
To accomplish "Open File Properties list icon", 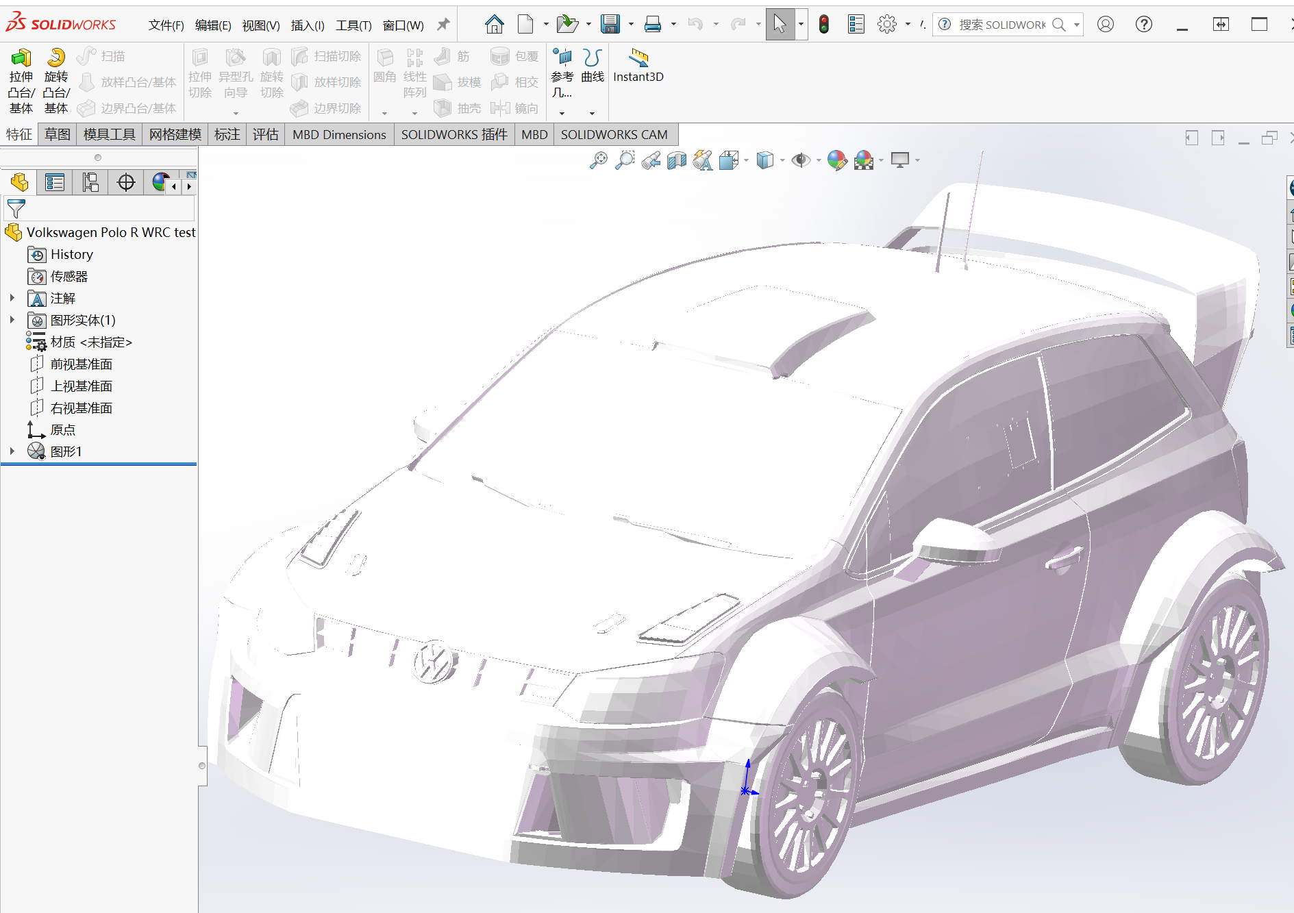I will [x=856, y=25].
